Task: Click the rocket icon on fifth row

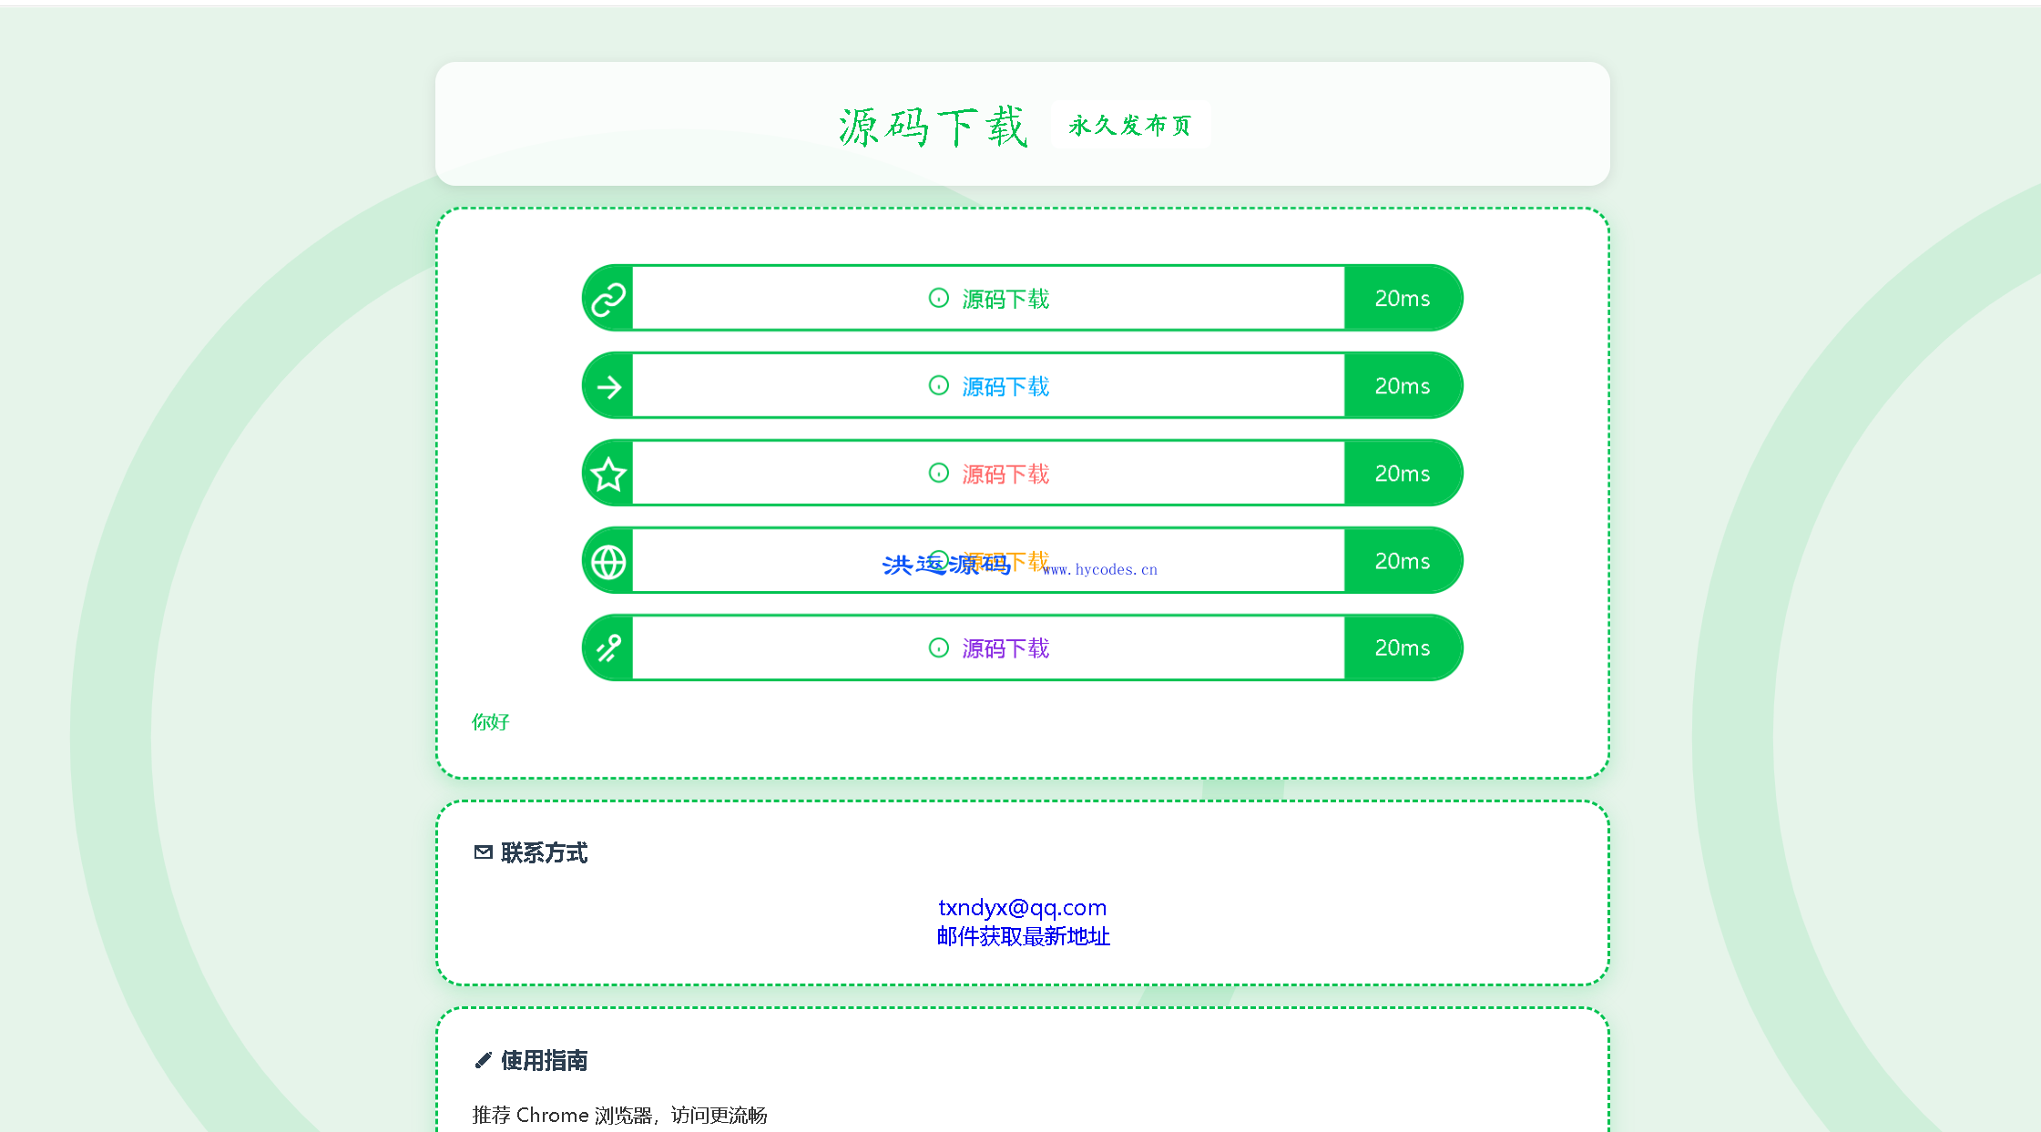Action: click(x=608, y=648)
